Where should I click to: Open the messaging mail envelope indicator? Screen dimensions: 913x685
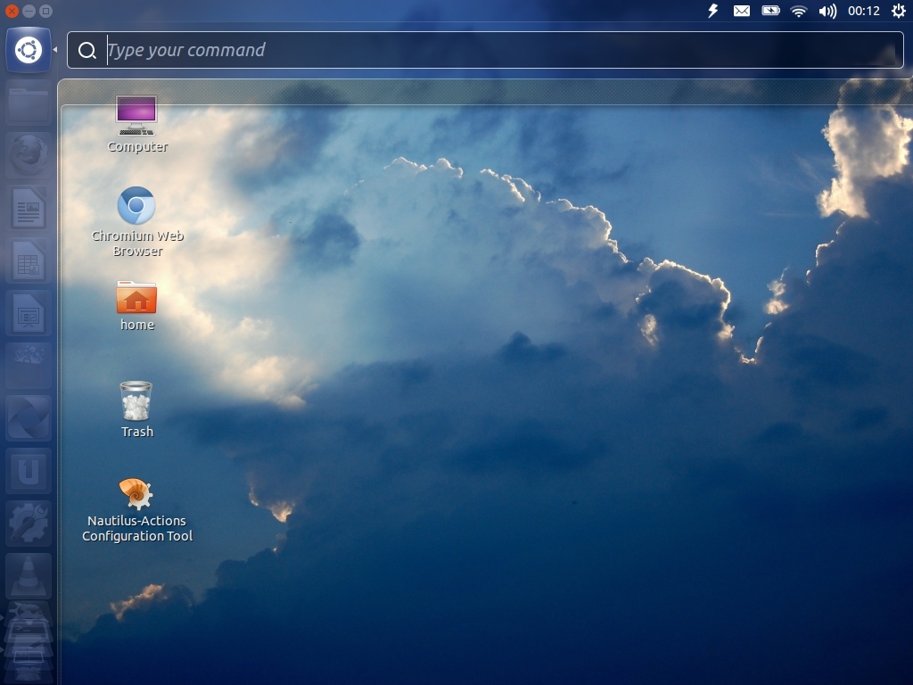coord(741,11)
